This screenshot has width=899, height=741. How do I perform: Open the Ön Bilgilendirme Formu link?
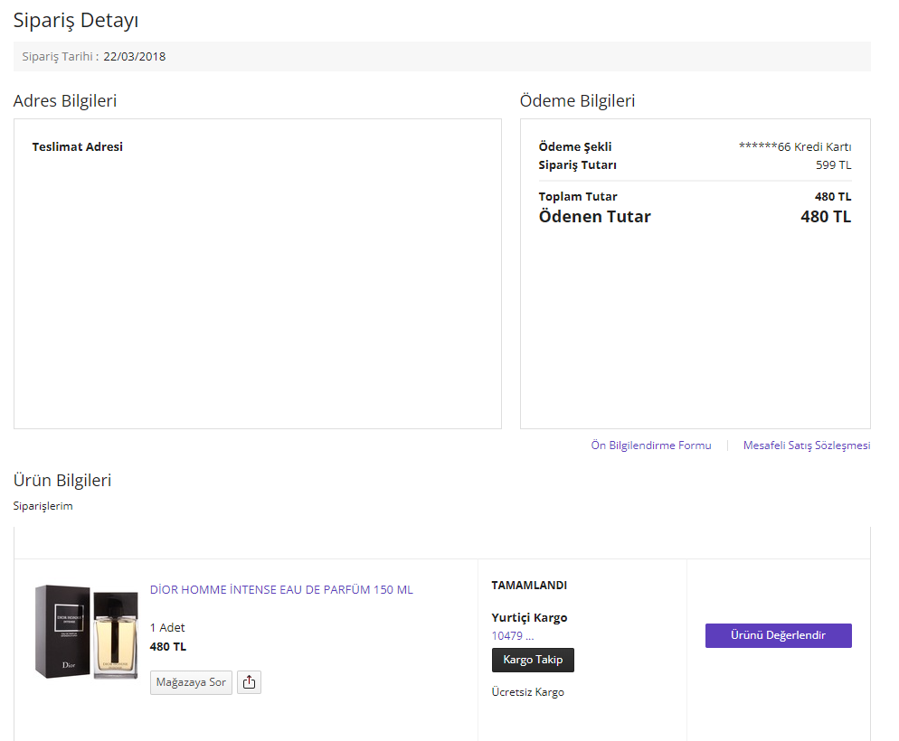coord(651,445)
